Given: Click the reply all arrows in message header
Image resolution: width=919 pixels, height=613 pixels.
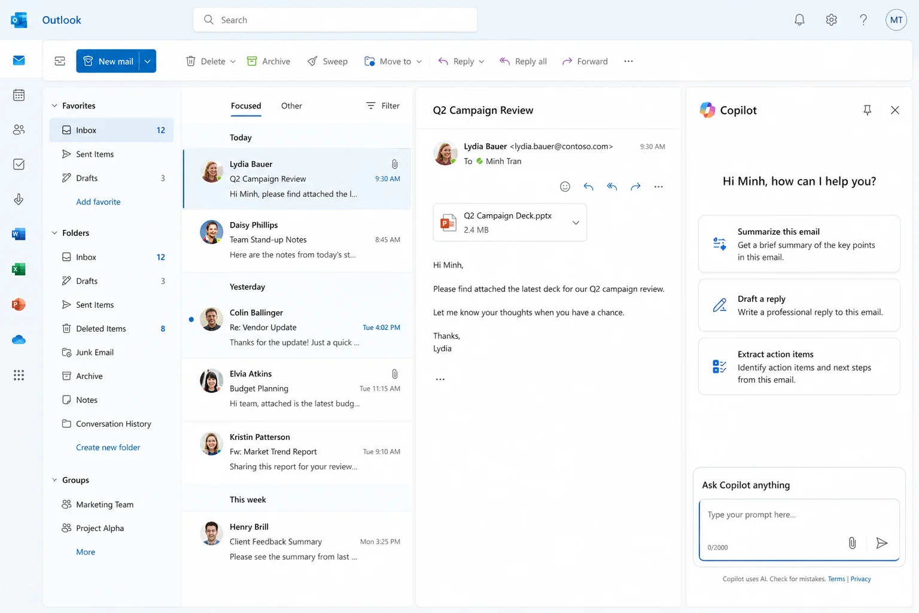Looking at the screenshot, I should tap(611, 187).
